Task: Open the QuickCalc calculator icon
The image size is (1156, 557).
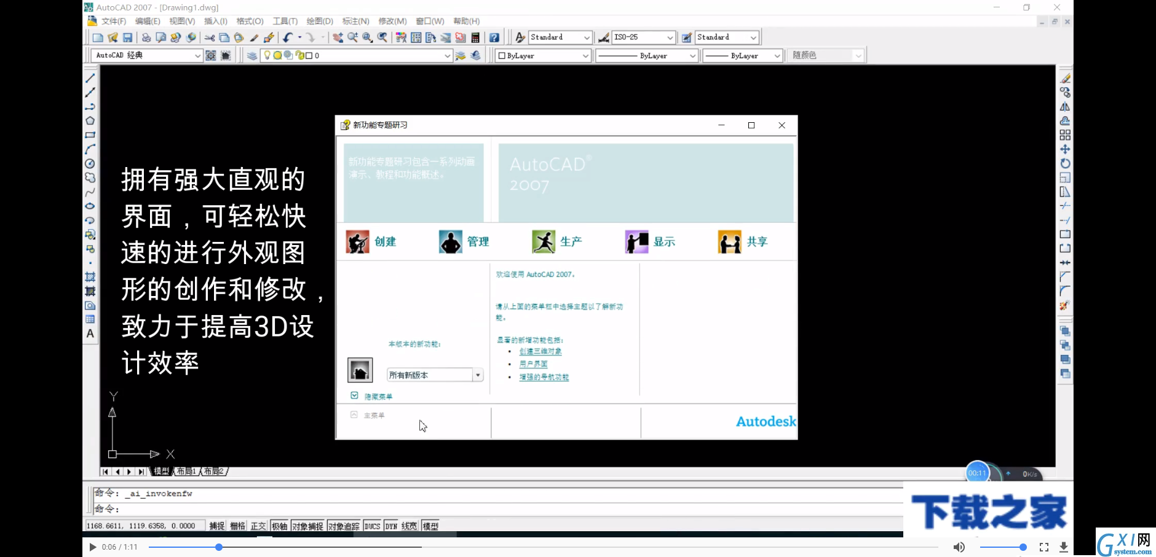Action: pyautogui.click(x=475, y=37)
